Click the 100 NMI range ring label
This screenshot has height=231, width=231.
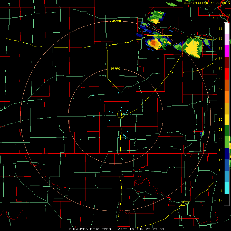[x=115, y=21]
